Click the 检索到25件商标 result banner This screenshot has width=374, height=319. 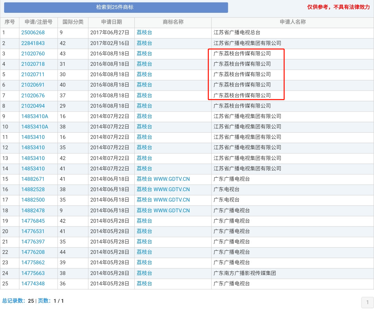116,7
